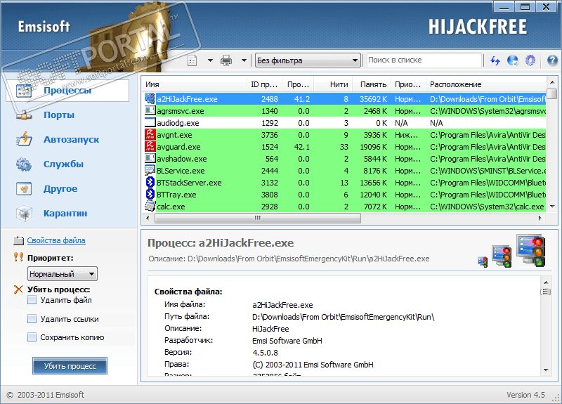Click the printer icon
The width and height of the screenshot is (562, 404).
[x=226, y=60]
